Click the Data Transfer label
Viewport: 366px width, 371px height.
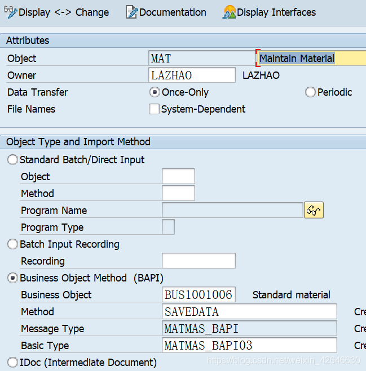click(37, 92)
